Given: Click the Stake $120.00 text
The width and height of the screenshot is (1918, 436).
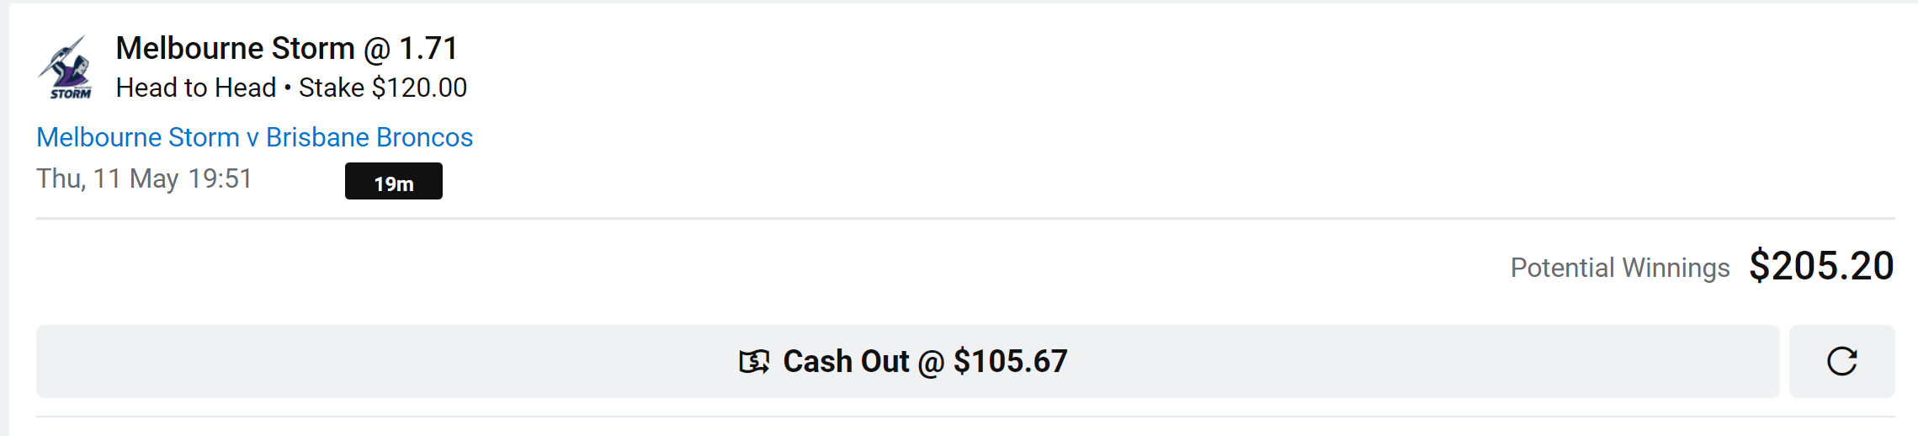Looking at the screenshot, I should [383, 88].
